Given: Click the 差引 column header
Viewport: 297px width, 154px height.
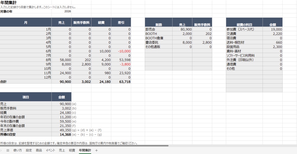Looking at the screenshot, I should pyautogui.click(x=121, y=22).
